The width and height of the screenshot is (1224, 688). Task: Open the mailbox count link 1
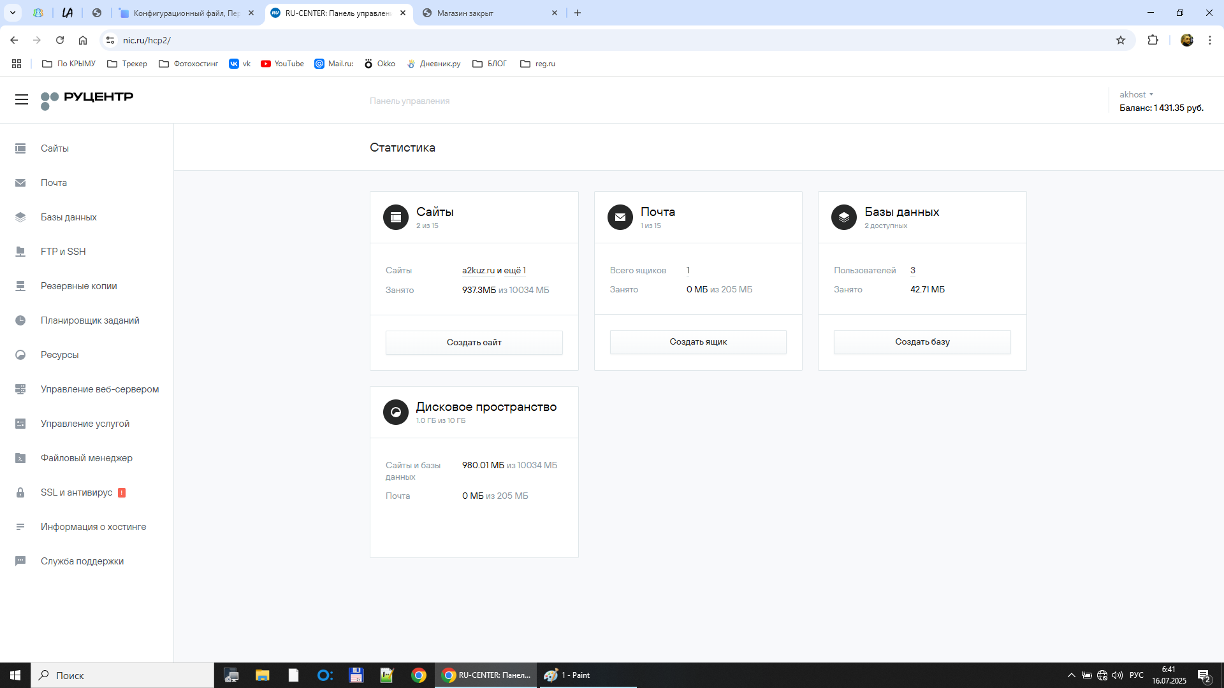click(x=688, y=271)
